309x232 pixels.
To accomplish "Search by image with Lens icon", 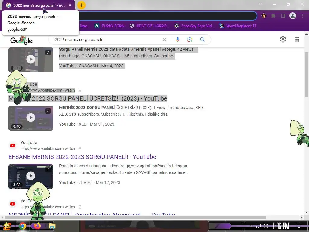I will click(x=190, y=40).
